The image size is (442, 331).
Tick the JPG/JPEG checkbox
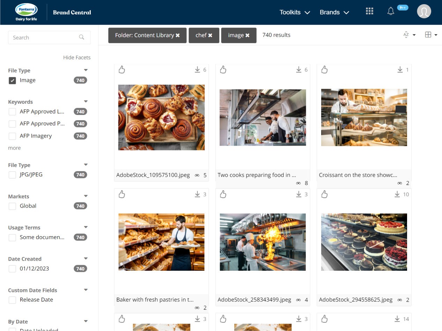pyautogui.click(x=12, y=175)
